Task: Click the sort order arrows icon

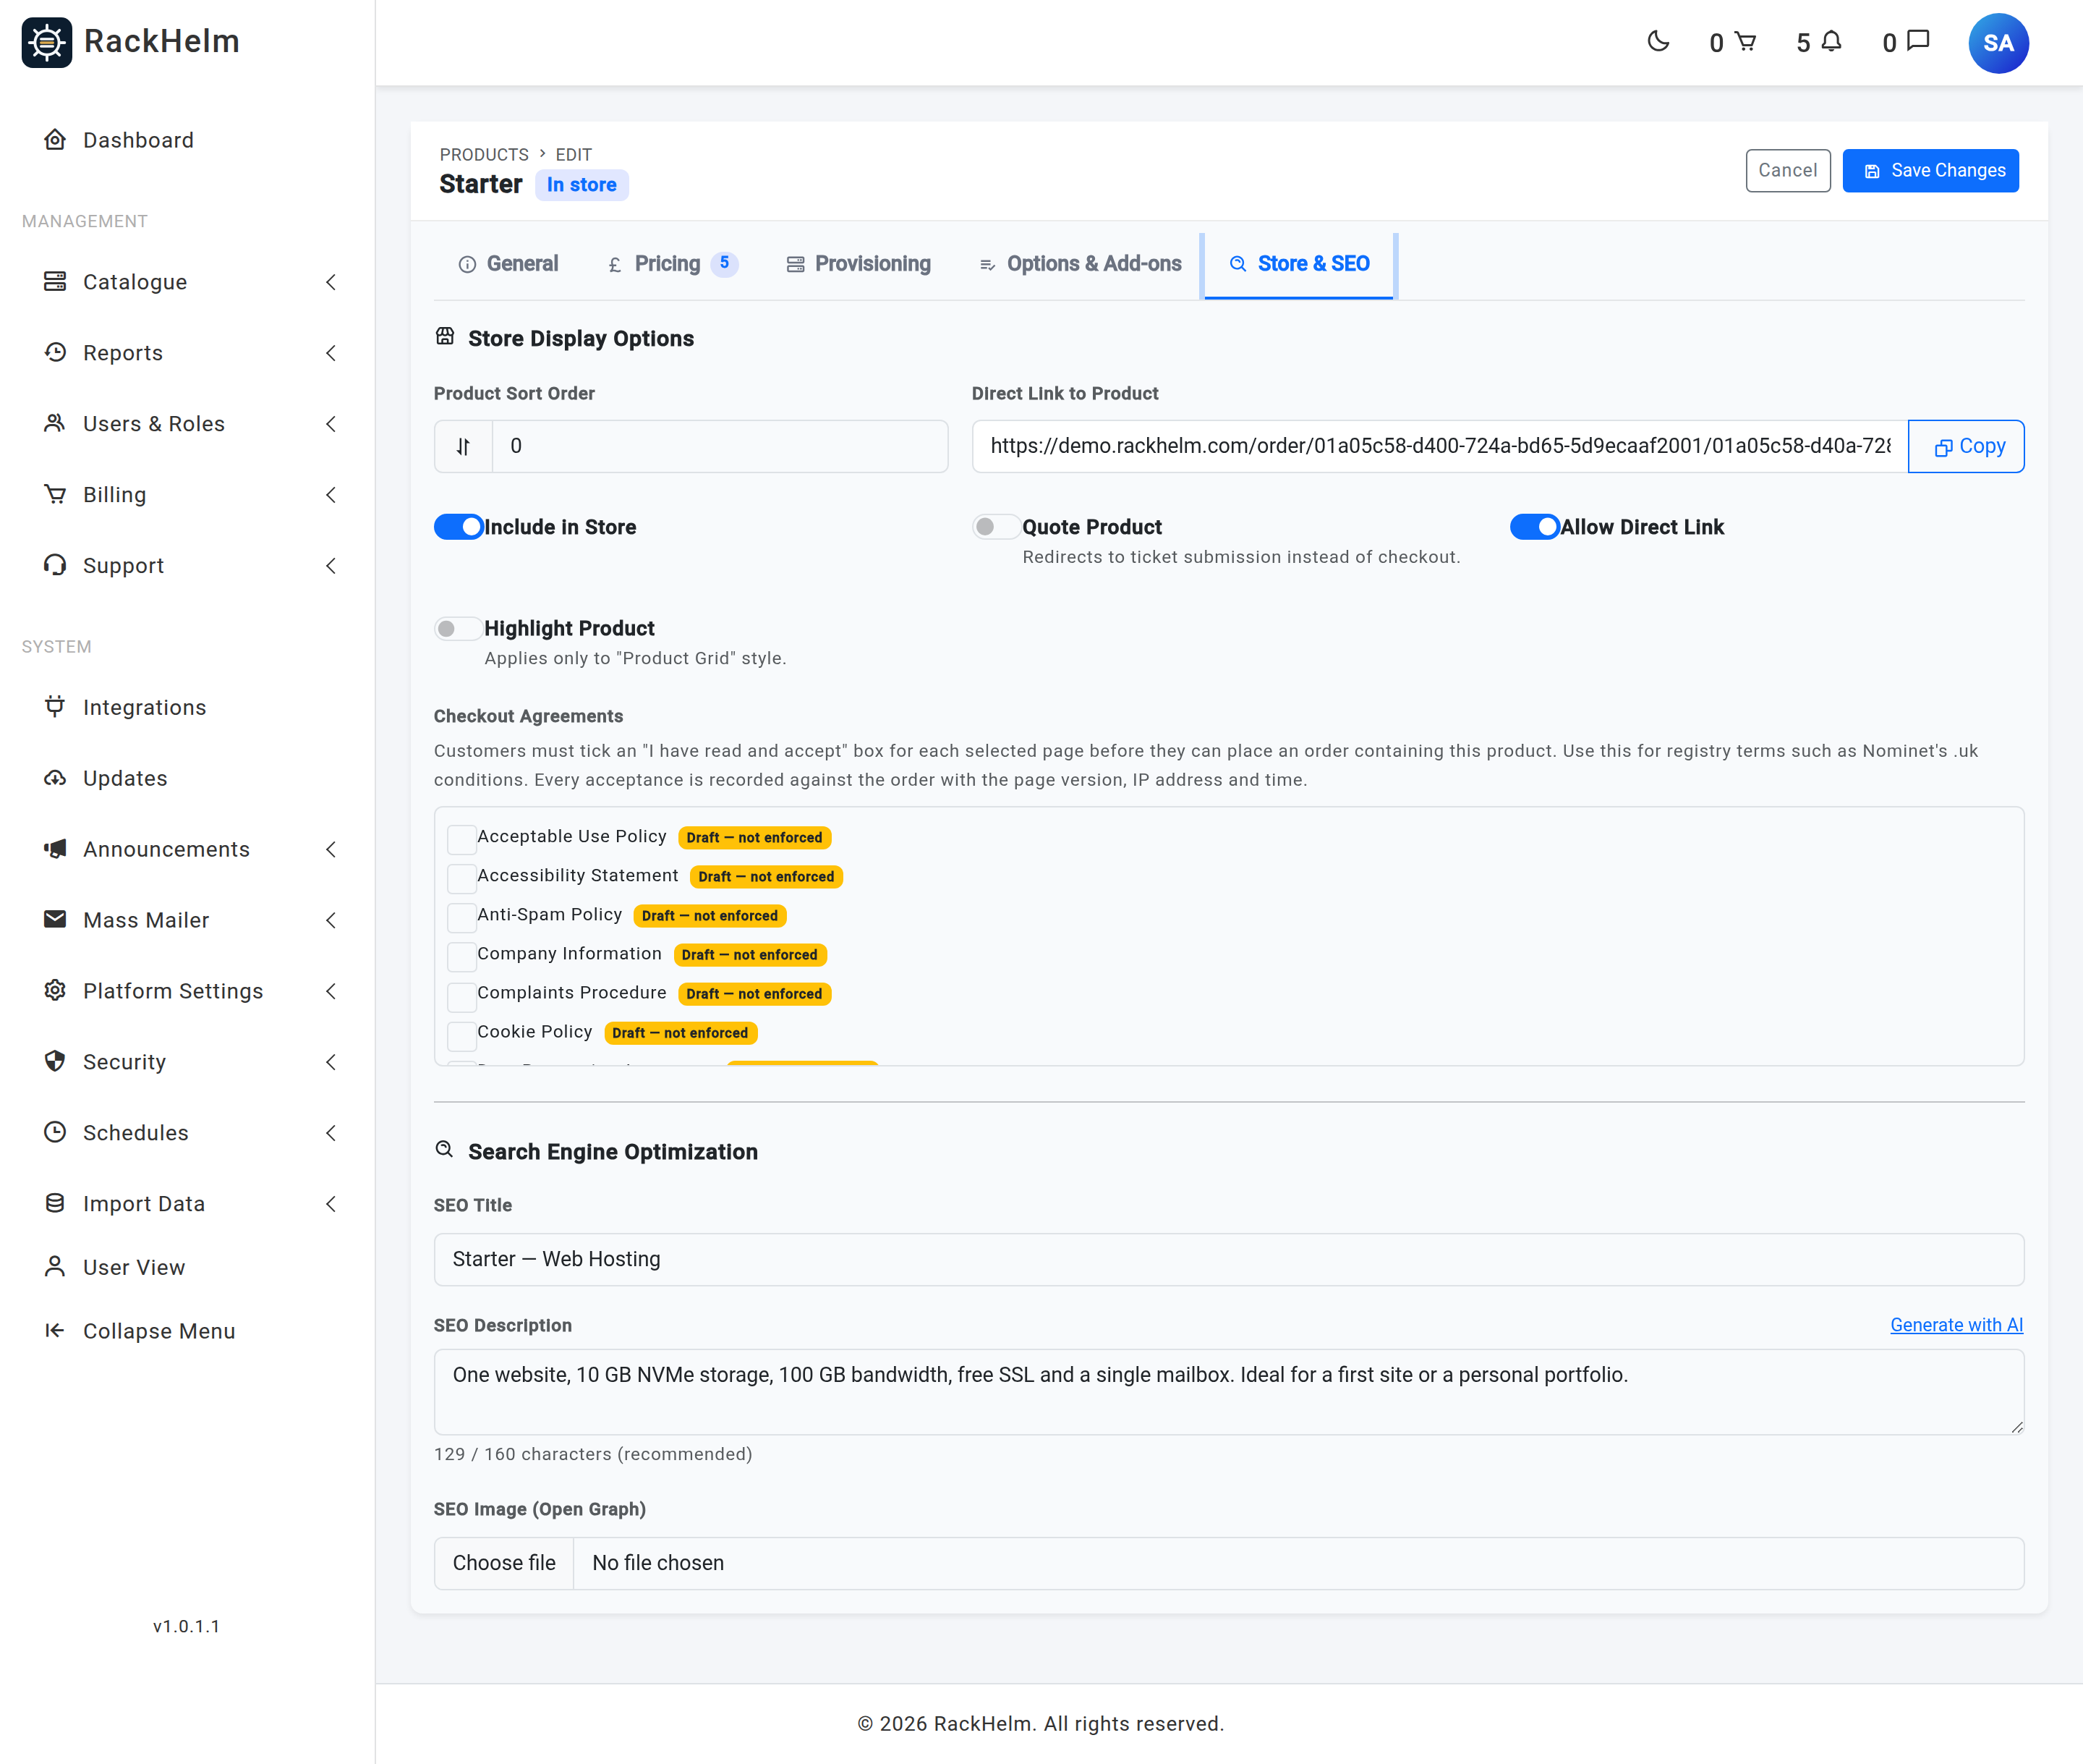Action: 463,446
